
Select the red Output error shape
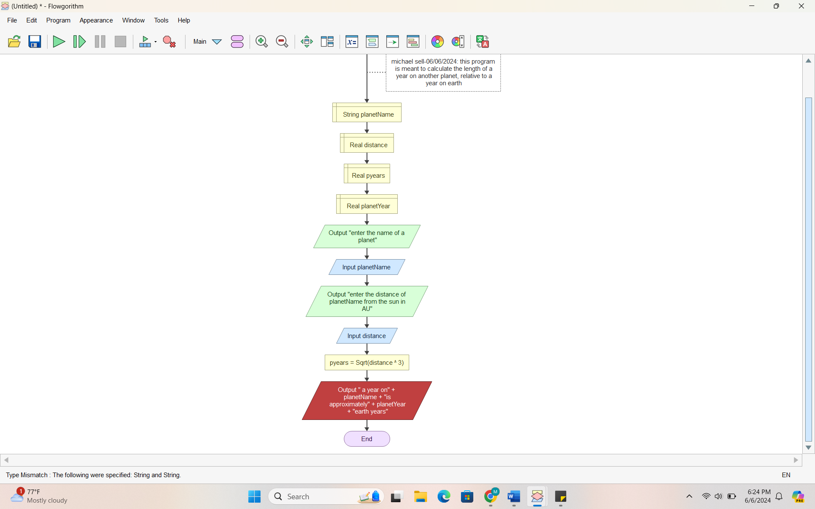pos(367,400)
